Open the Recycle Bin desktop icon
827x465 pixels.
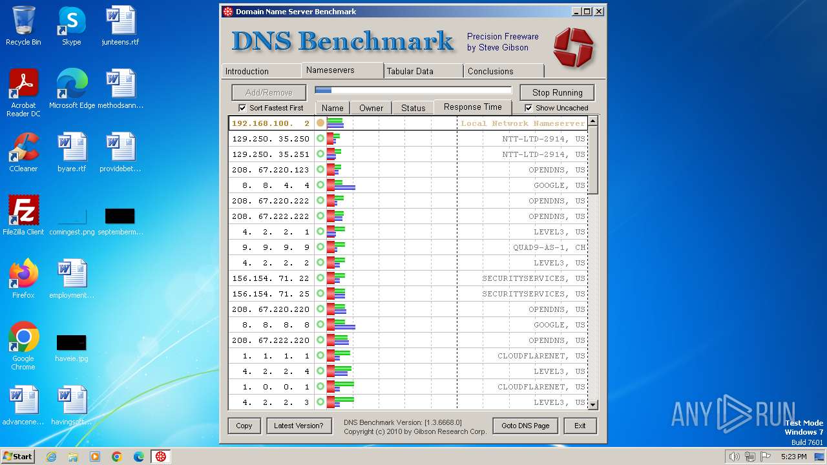point(23,26)
